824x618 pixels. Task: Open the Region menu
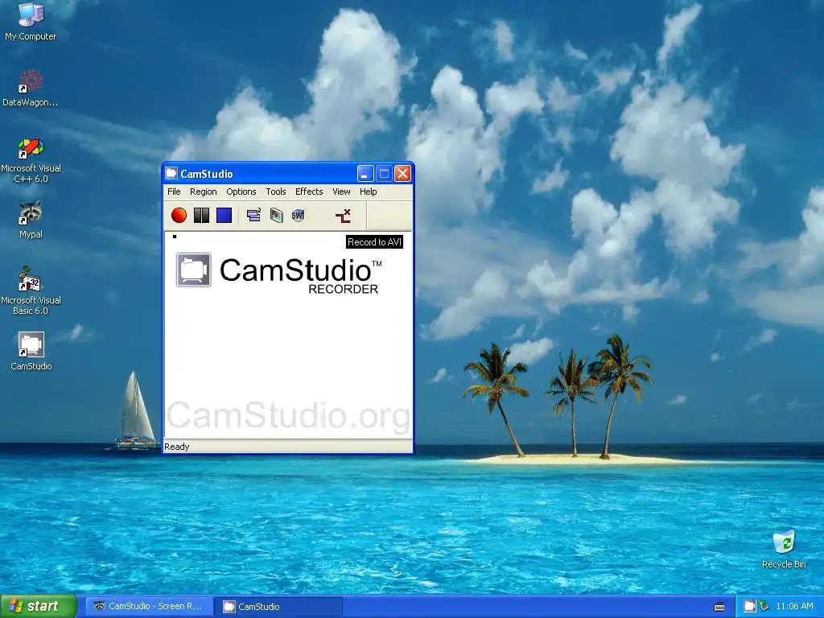(204, 192)
